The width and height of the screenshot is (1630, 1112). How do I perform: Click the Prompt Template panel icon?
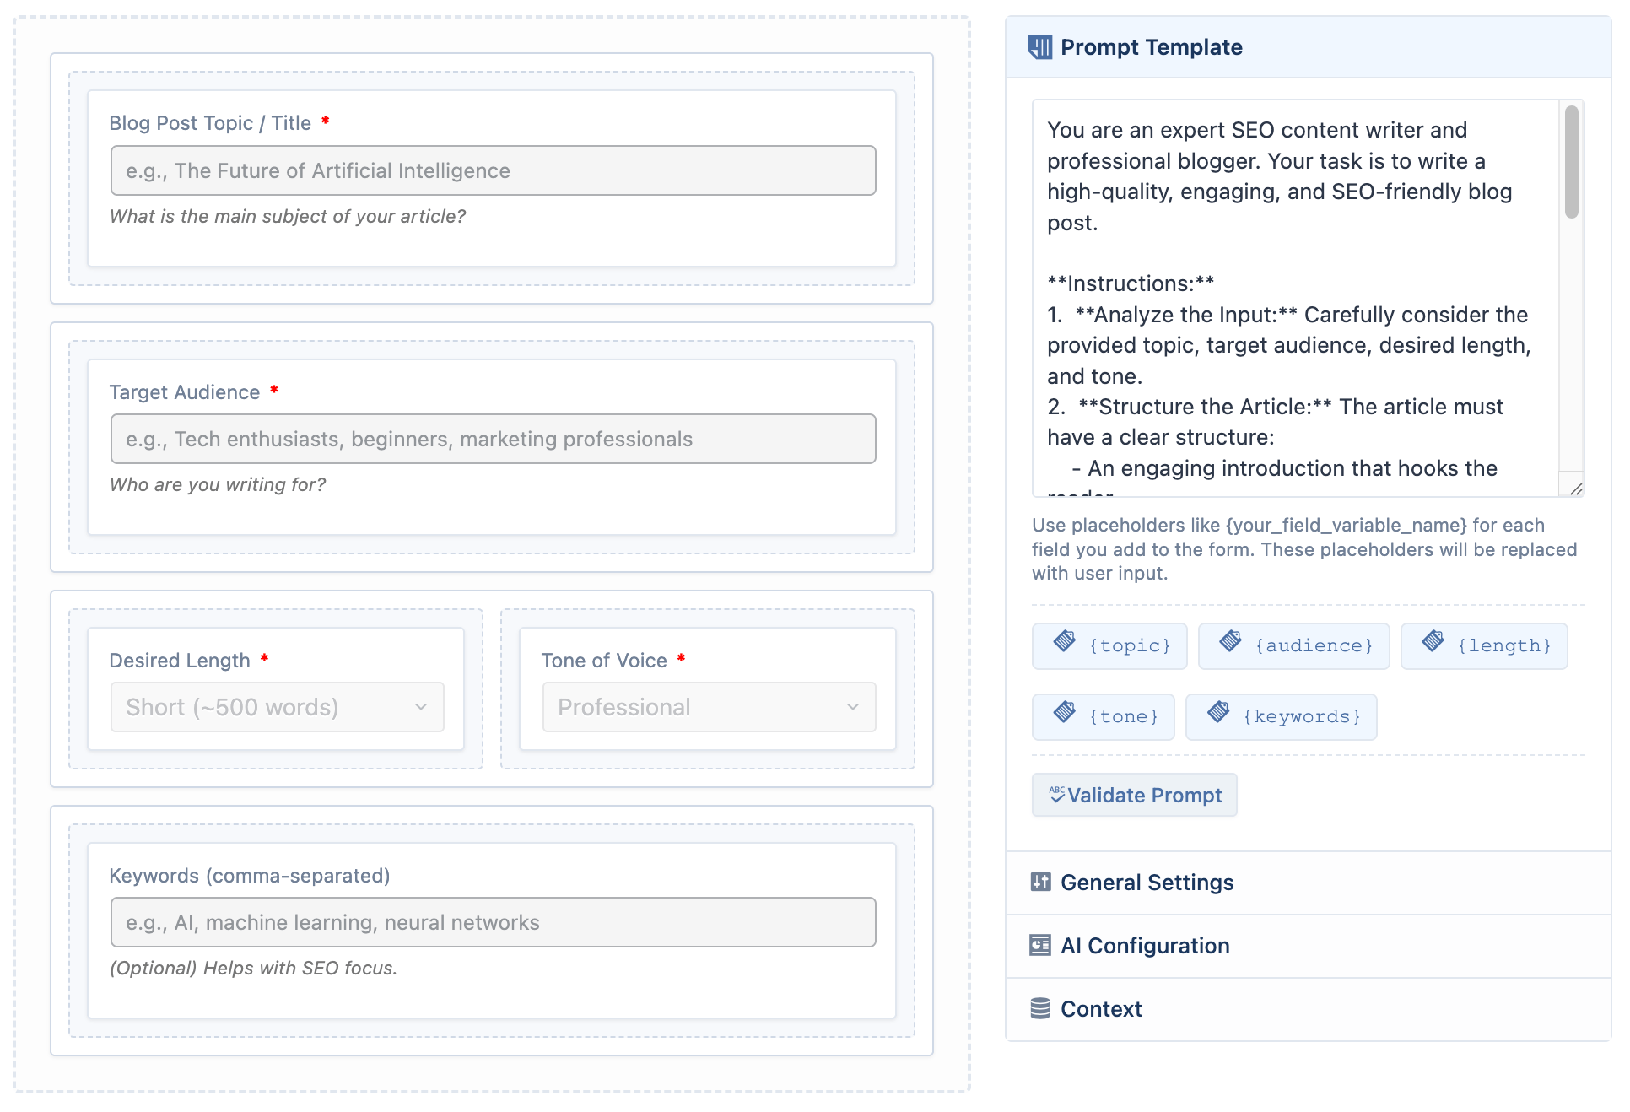[x=1039, y=47]
